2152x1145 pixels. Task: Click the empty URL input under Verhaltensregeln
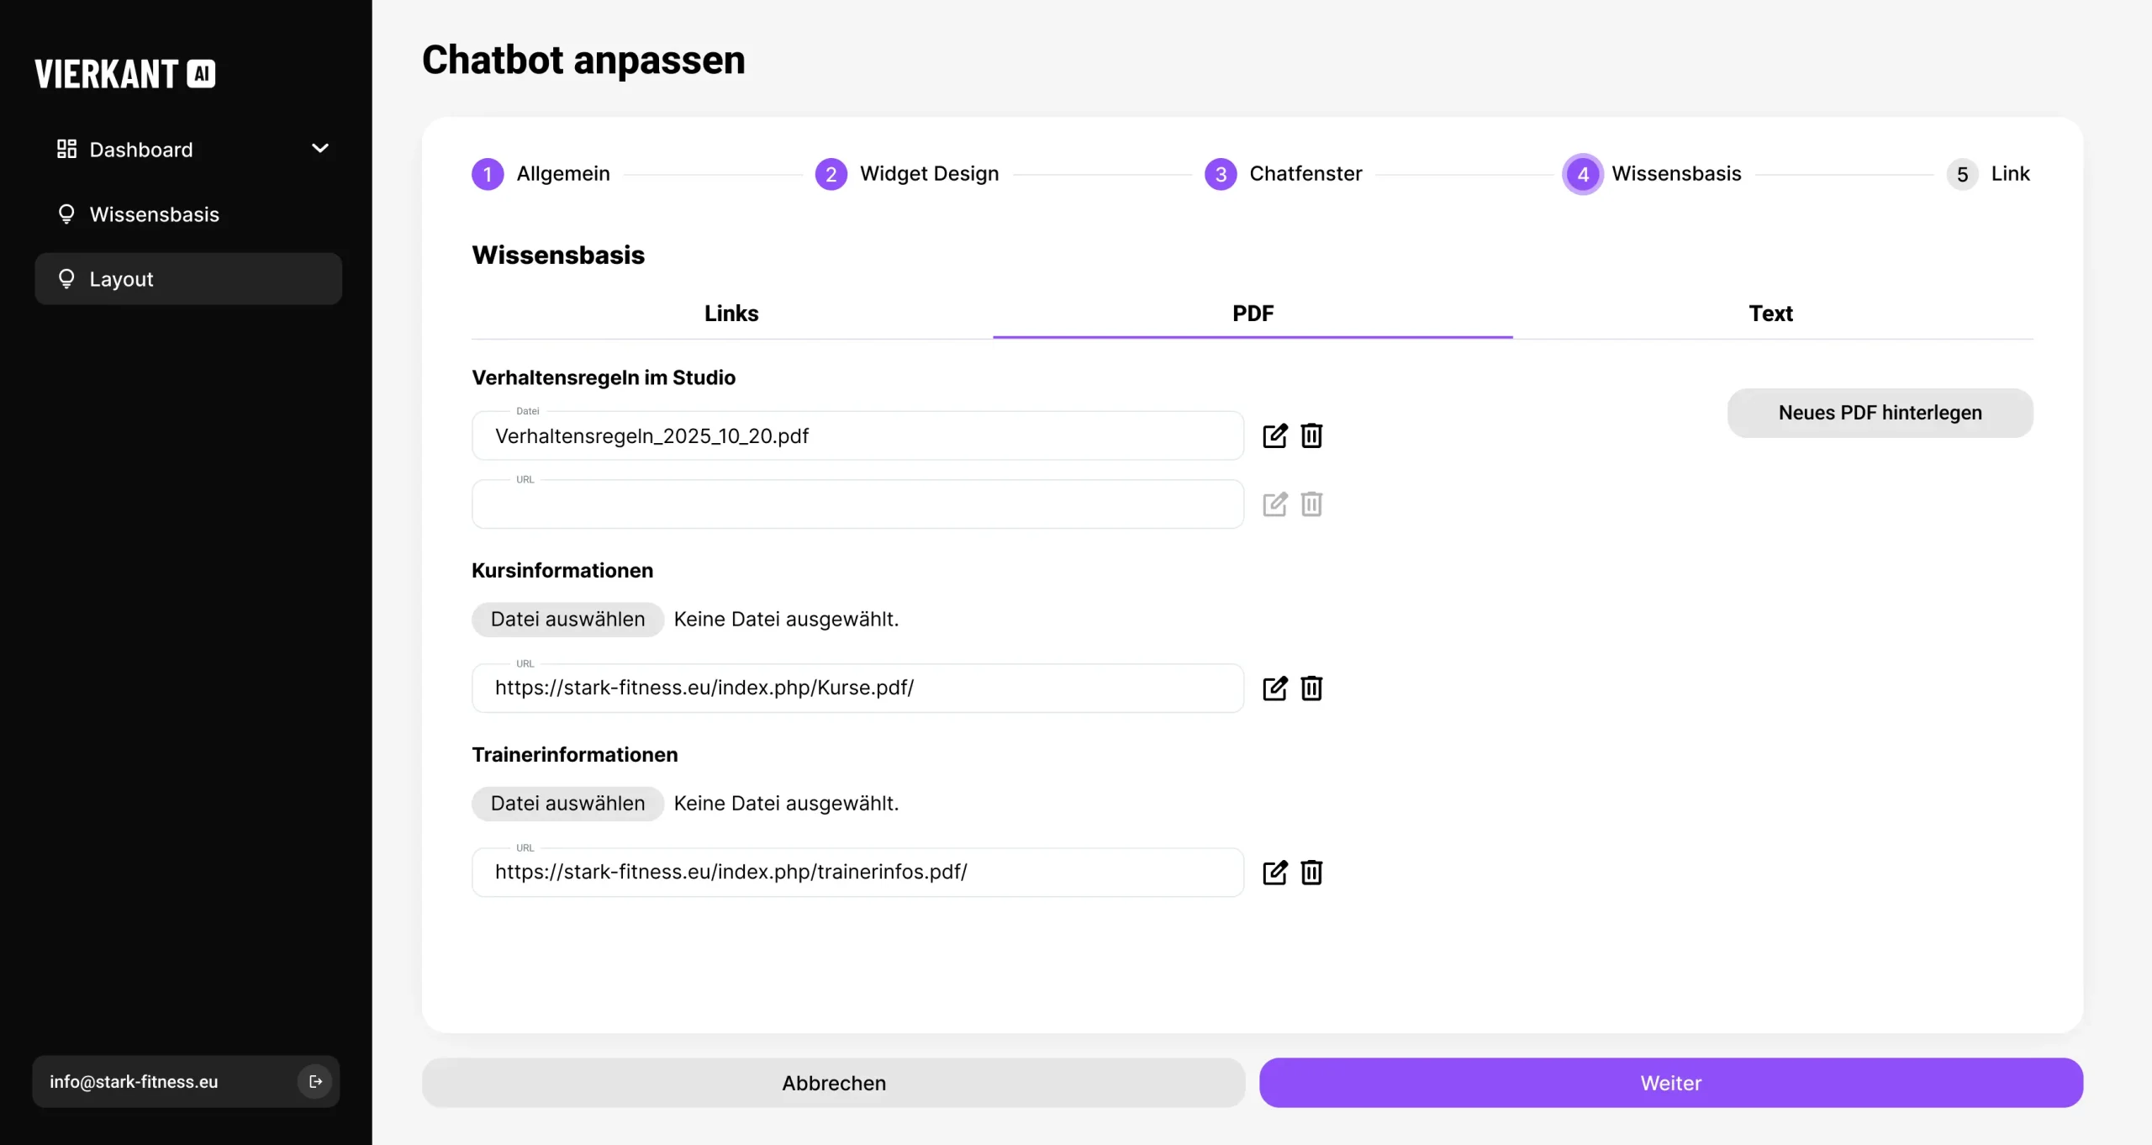857,504
